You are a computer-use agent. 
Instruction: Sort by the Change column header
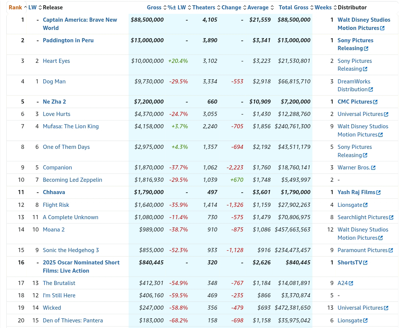(x=234, y=7)
